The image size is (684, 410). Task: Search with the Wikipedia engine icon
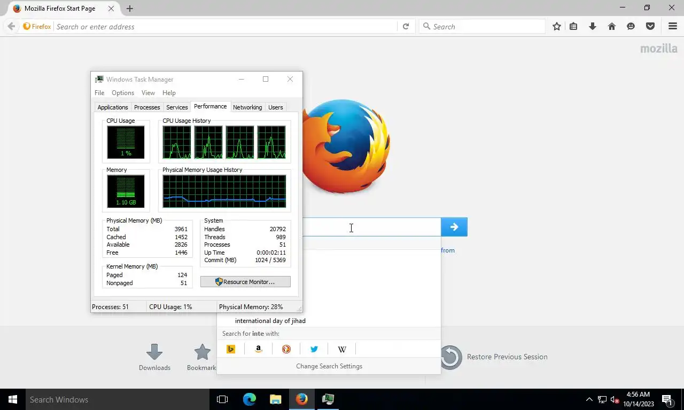pos(342,349)
